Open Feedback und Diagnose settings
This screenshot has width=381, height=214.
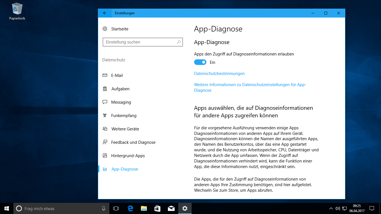coord(133,142)
